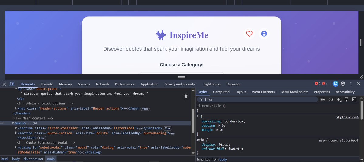364x162 pixels.
Task: Click the flex badge beside filter-container section
Action: coord(167,128)
